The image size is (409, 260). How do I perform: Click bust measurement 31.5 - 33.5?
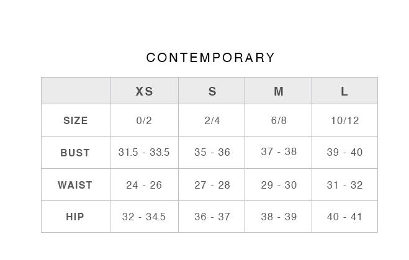[x=144, y=152]
